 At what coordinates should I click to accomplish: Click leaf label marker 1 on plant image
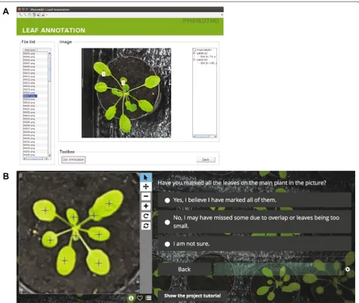103,73
